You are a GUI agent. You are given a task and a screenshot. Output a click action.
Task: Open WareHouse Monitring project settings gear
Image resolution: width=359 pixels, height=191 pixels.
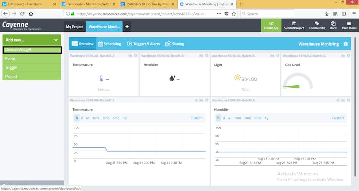click(346, 44)
